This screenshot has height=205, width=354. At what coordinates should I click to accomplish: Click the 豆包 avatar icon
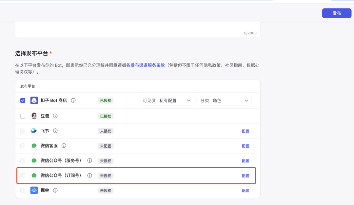tap(34, 116)
